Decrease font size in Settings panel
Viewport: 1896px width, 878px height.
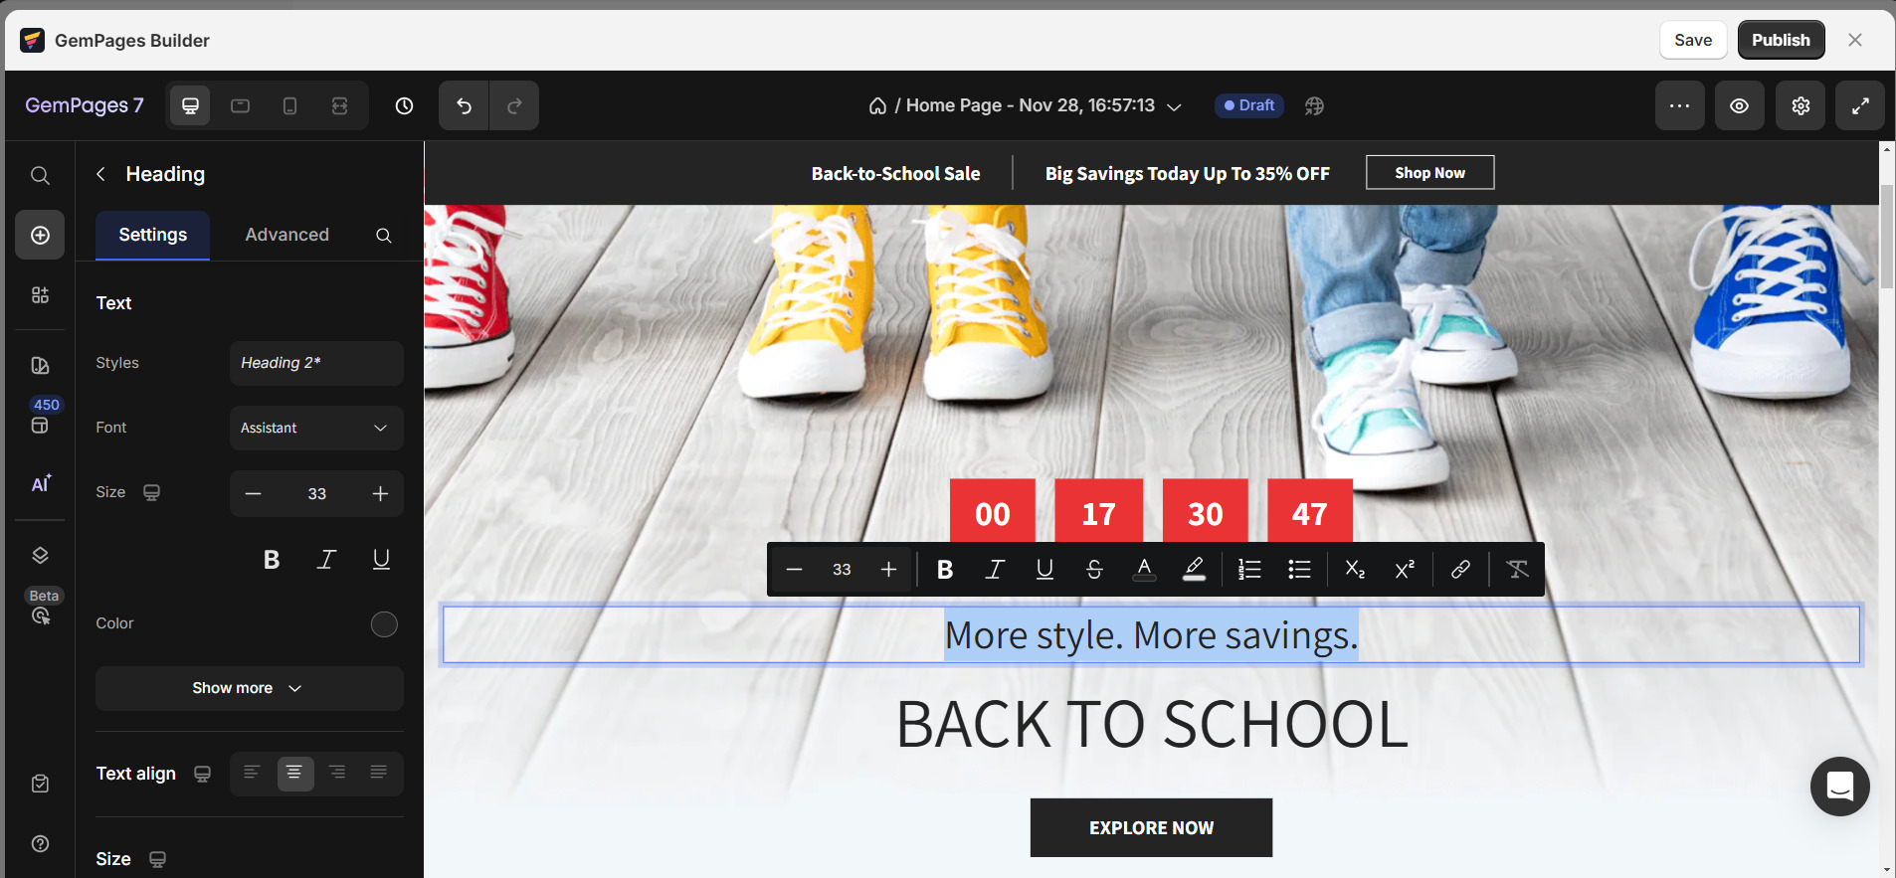(253, 493)
